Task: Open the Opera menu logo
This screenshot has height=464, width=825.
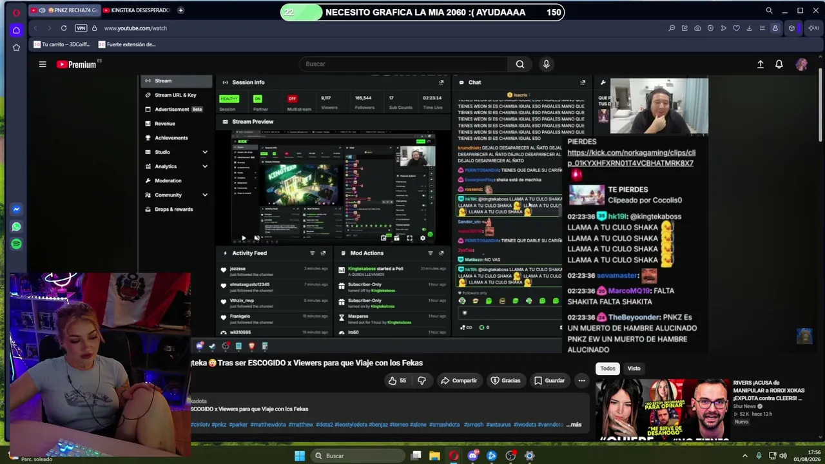Action: coord(16,12)
